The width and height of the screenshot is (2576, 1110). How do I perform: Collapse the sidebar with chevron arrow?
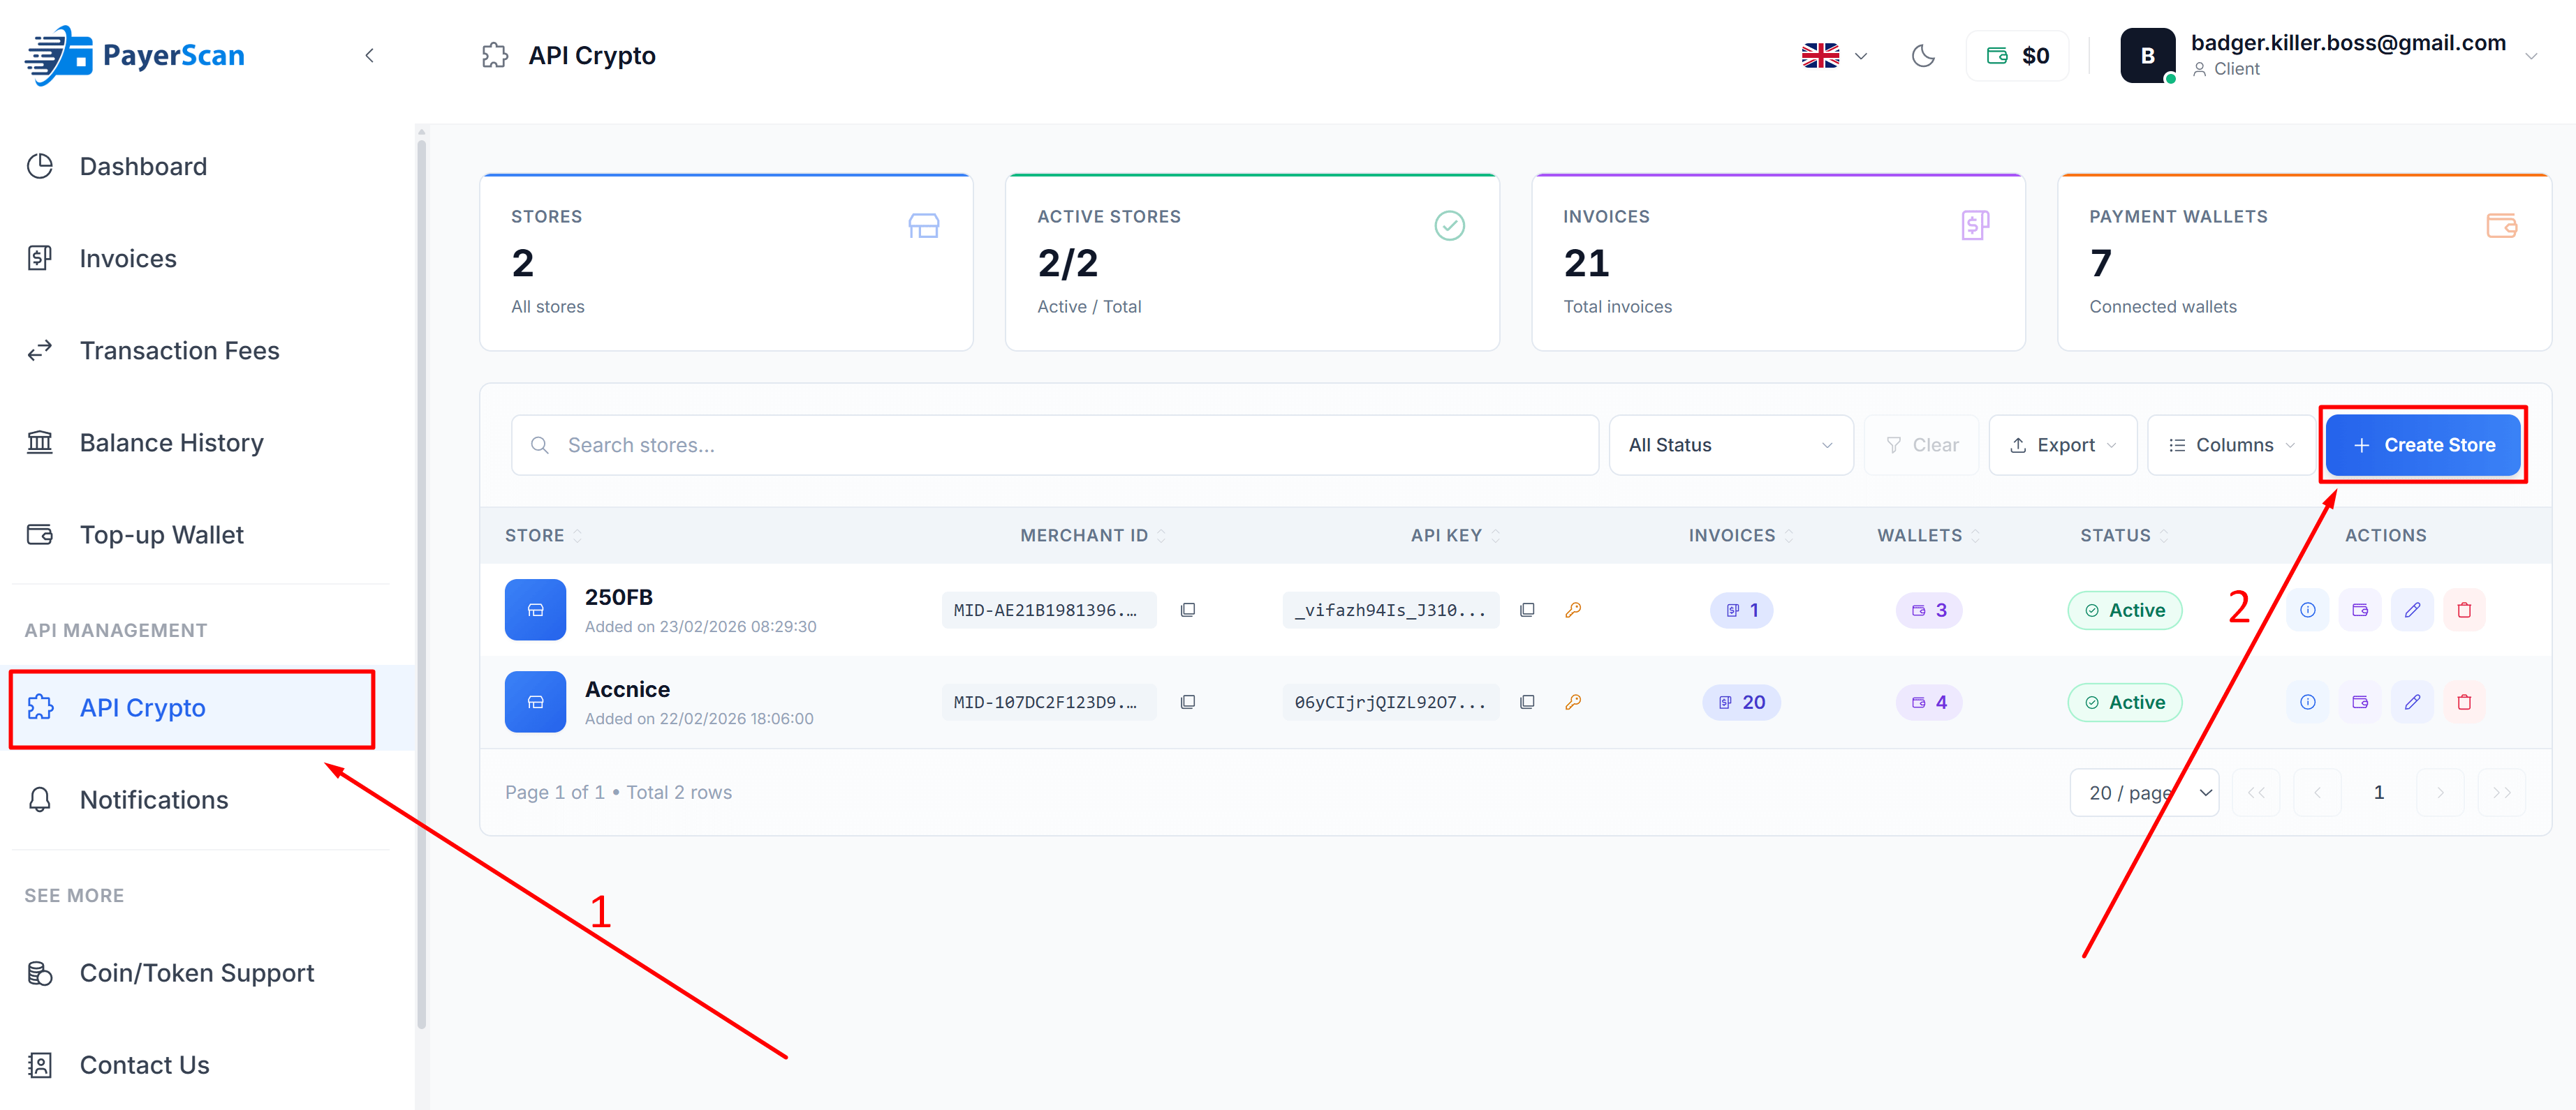(x=370, y=55)
